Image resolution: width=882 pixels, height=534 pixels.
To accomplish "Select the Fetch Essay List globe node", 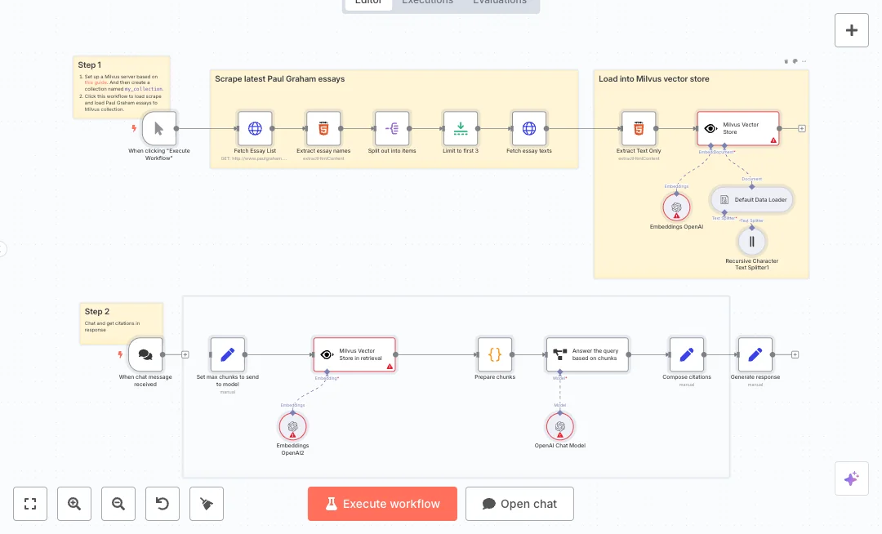I will 255,128.
